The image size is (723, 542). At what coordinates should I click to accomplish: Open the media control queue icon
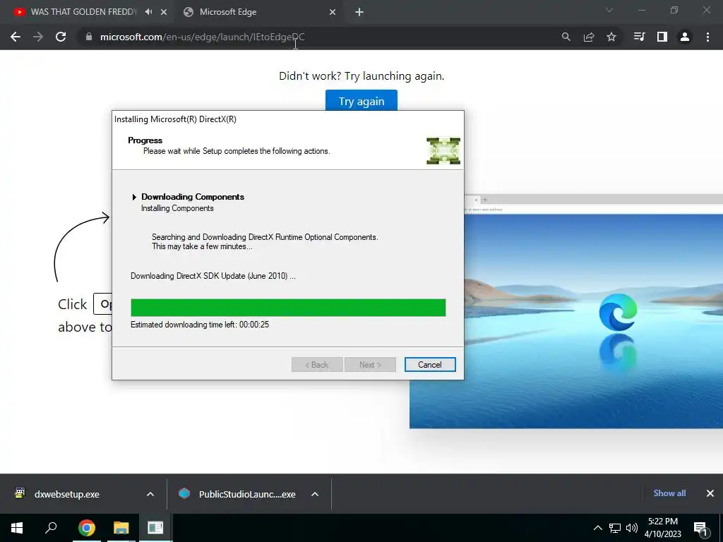639,37
